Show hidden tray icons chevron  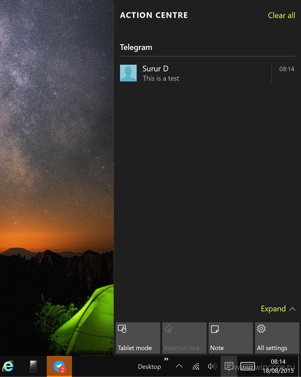(179, 366)
